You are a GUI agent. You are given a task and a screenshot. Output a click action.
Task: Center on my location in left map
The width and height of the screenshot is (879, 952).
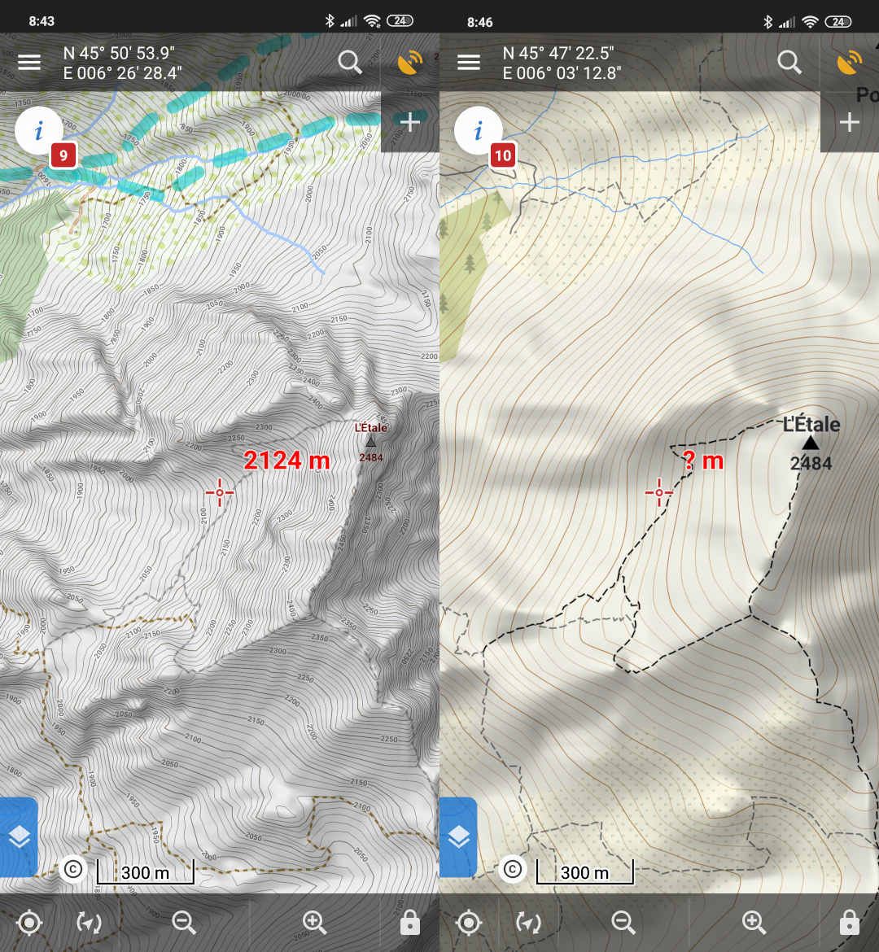29,923
